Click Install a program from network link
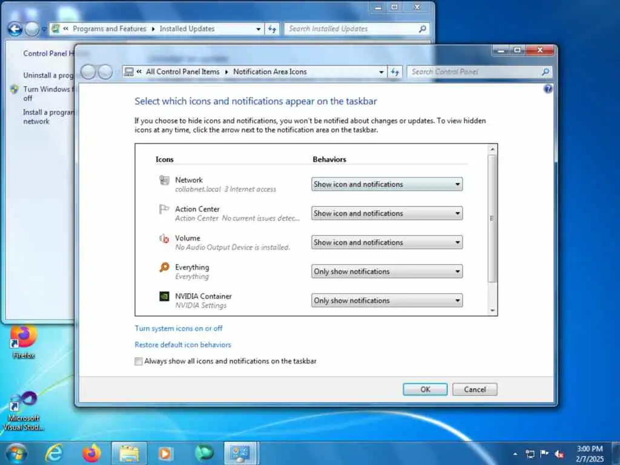The width and height of the screenshot is (620, 465). tap(48, 117)
